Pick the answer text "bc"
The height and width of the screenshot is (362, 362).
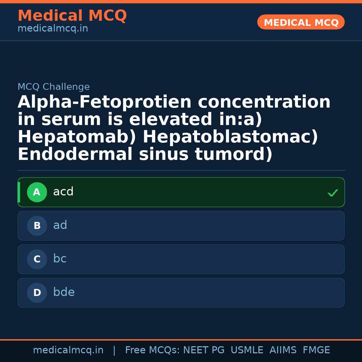(60, 259)
